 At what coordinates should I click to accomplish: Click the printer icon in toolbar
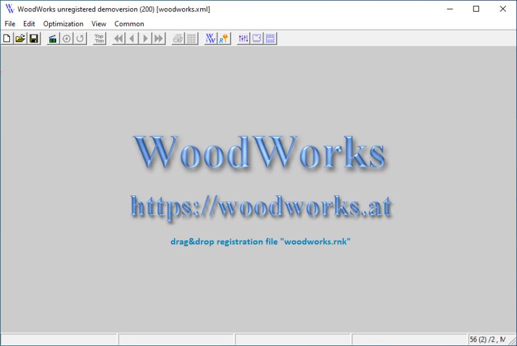pos(178,38)
